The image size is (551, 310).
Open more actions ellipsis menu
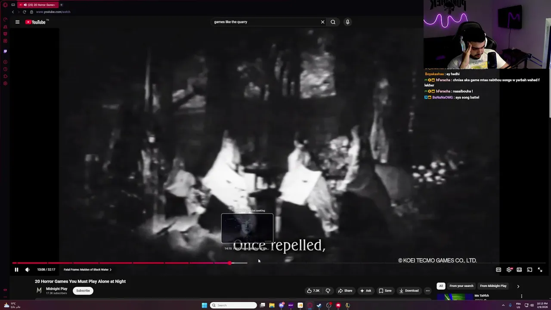click(x=427, y=291)
